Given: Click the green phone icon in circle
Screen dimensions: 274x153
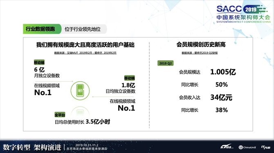Looking at the screenshot, I should coord(80,91).
